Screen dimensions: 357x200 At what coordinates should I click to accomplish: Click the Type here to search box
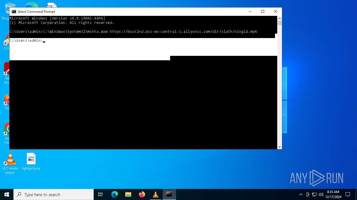pos(54,194)
